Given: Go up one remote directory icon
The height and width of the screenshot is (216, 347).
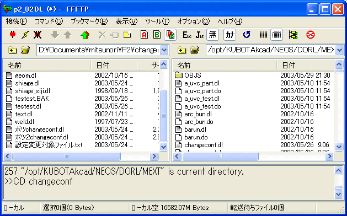Looking at the screenshot, I should 181,50.
